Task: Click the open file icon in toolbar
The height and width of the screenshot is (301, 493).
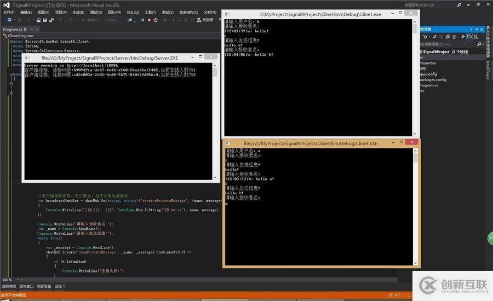Action: pyautogui.click(x=39, y=20)
